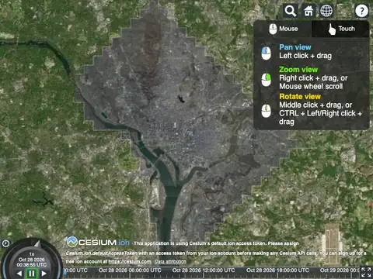Click the real-time clock icon
The image size is (373, 279).
tap(5, 243)
